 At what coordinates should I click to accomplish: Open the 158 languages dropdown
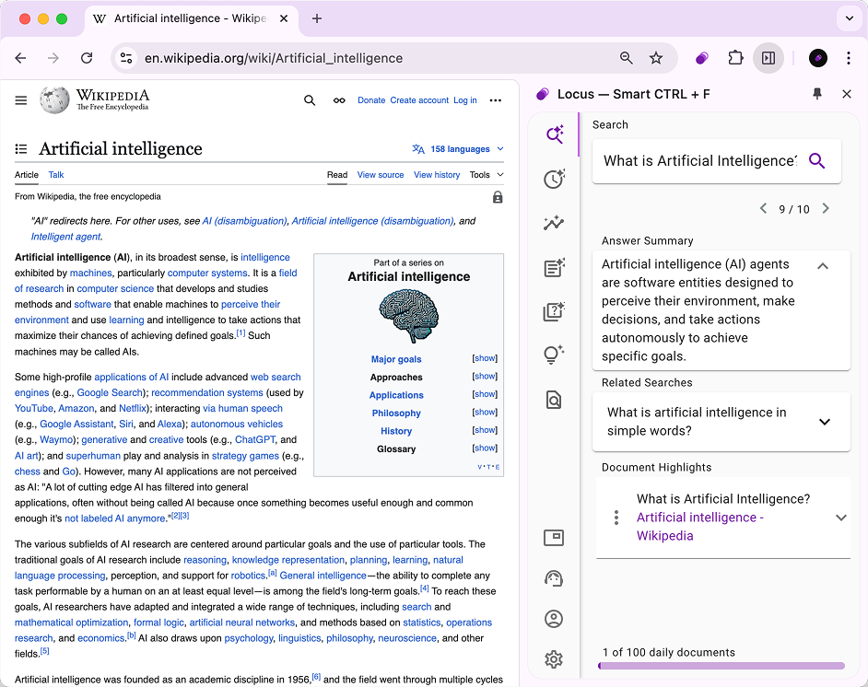coord(458,149)
